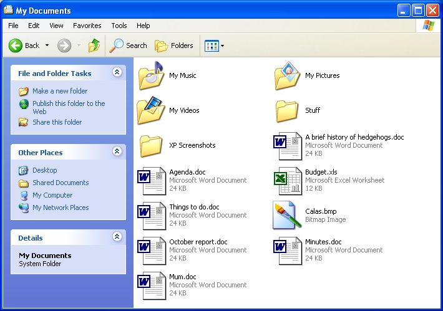
Task: Click the Share this folder icon
Action: (24, 122)
